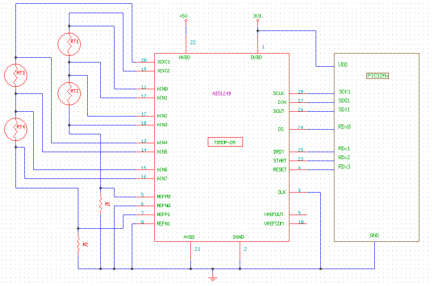Select the REFN0 pin label
Viewport: 432px width, 286px height.
pos(164,206)
